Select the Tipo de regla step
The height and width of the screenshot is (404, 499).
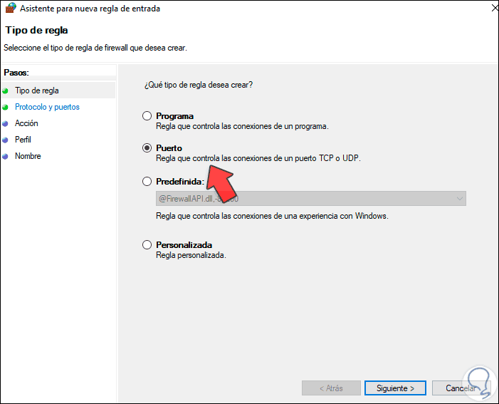point(37,90)
